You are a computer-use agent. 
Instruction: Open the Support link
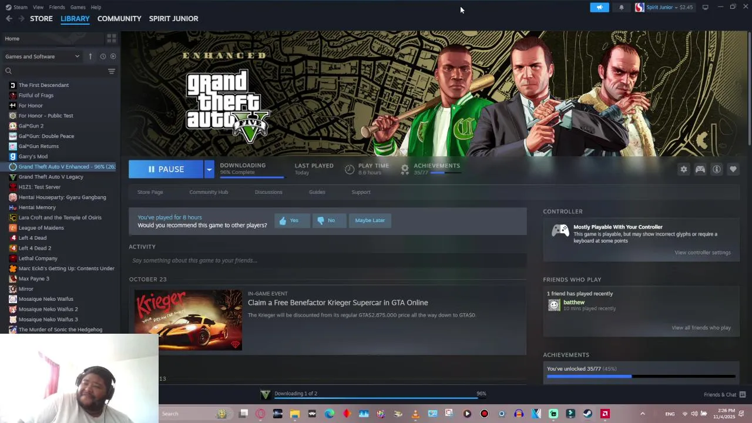[x=361, y=192]
